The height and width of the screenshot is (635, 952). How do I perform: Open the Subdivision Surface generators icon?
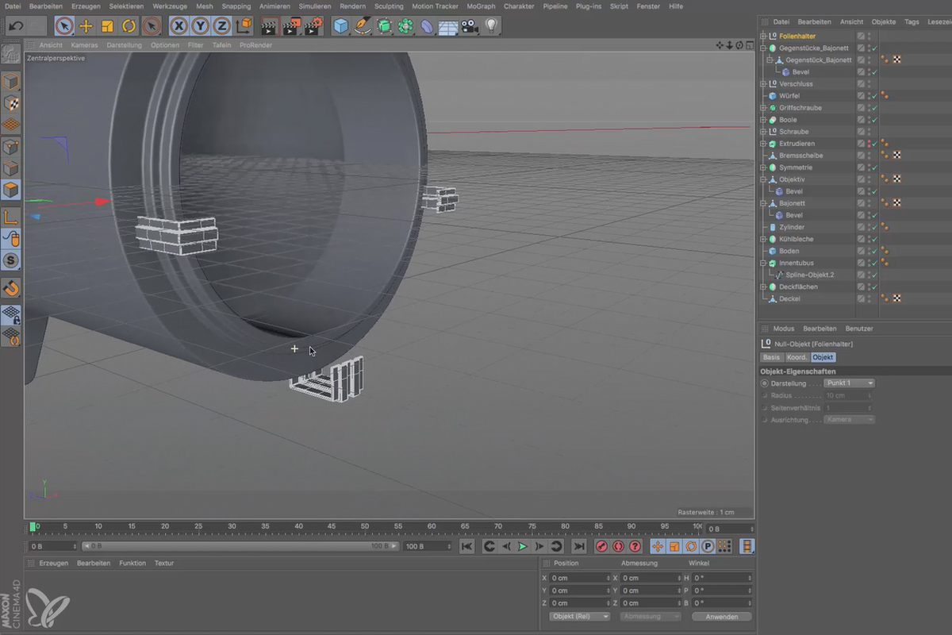384,26
